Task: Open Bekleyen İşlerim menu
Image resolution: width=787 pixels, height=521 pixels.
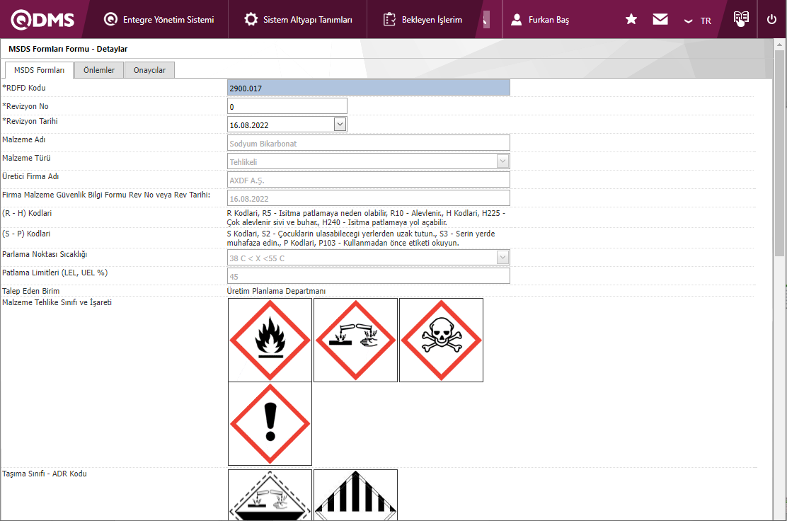Action: pyautogui.click(x=423, y=20)
